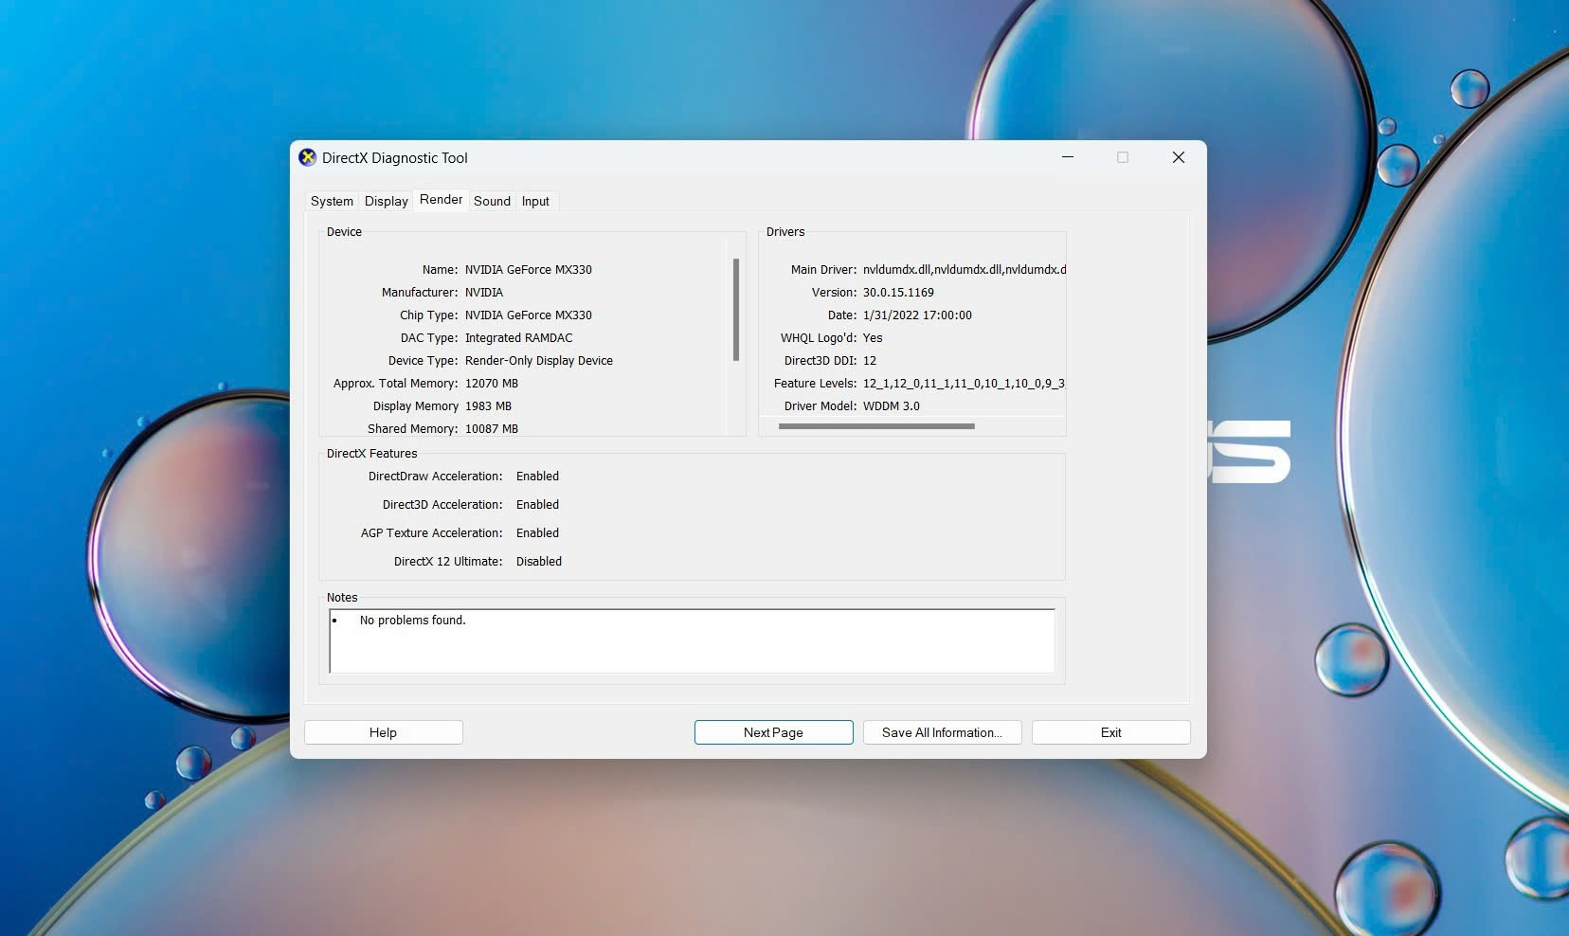
Task: Click Save All Information button
Action: click(x=942, y=732)
